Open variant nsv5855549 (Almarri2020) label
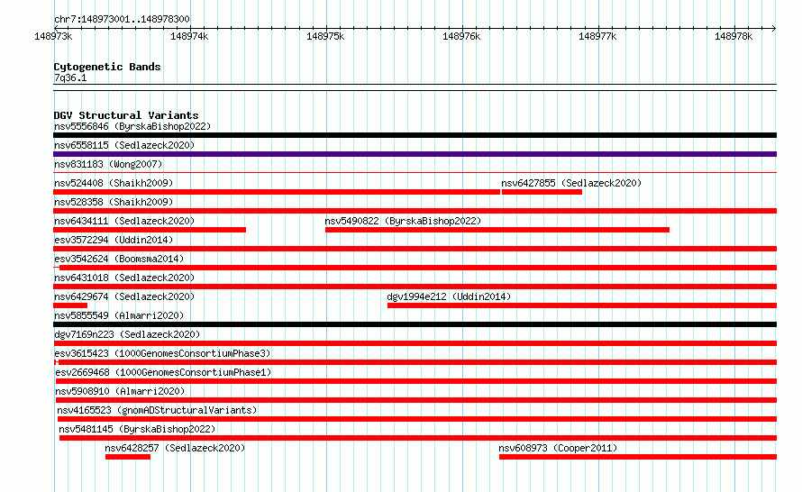 (119, 315)
